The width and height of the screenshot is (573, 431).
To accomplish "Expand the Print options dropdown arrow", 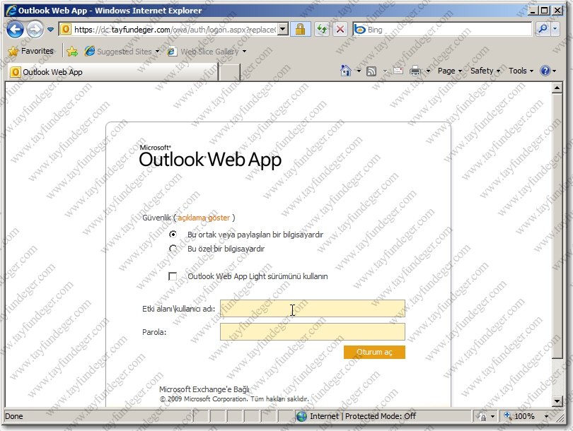I will click(428, 71).
